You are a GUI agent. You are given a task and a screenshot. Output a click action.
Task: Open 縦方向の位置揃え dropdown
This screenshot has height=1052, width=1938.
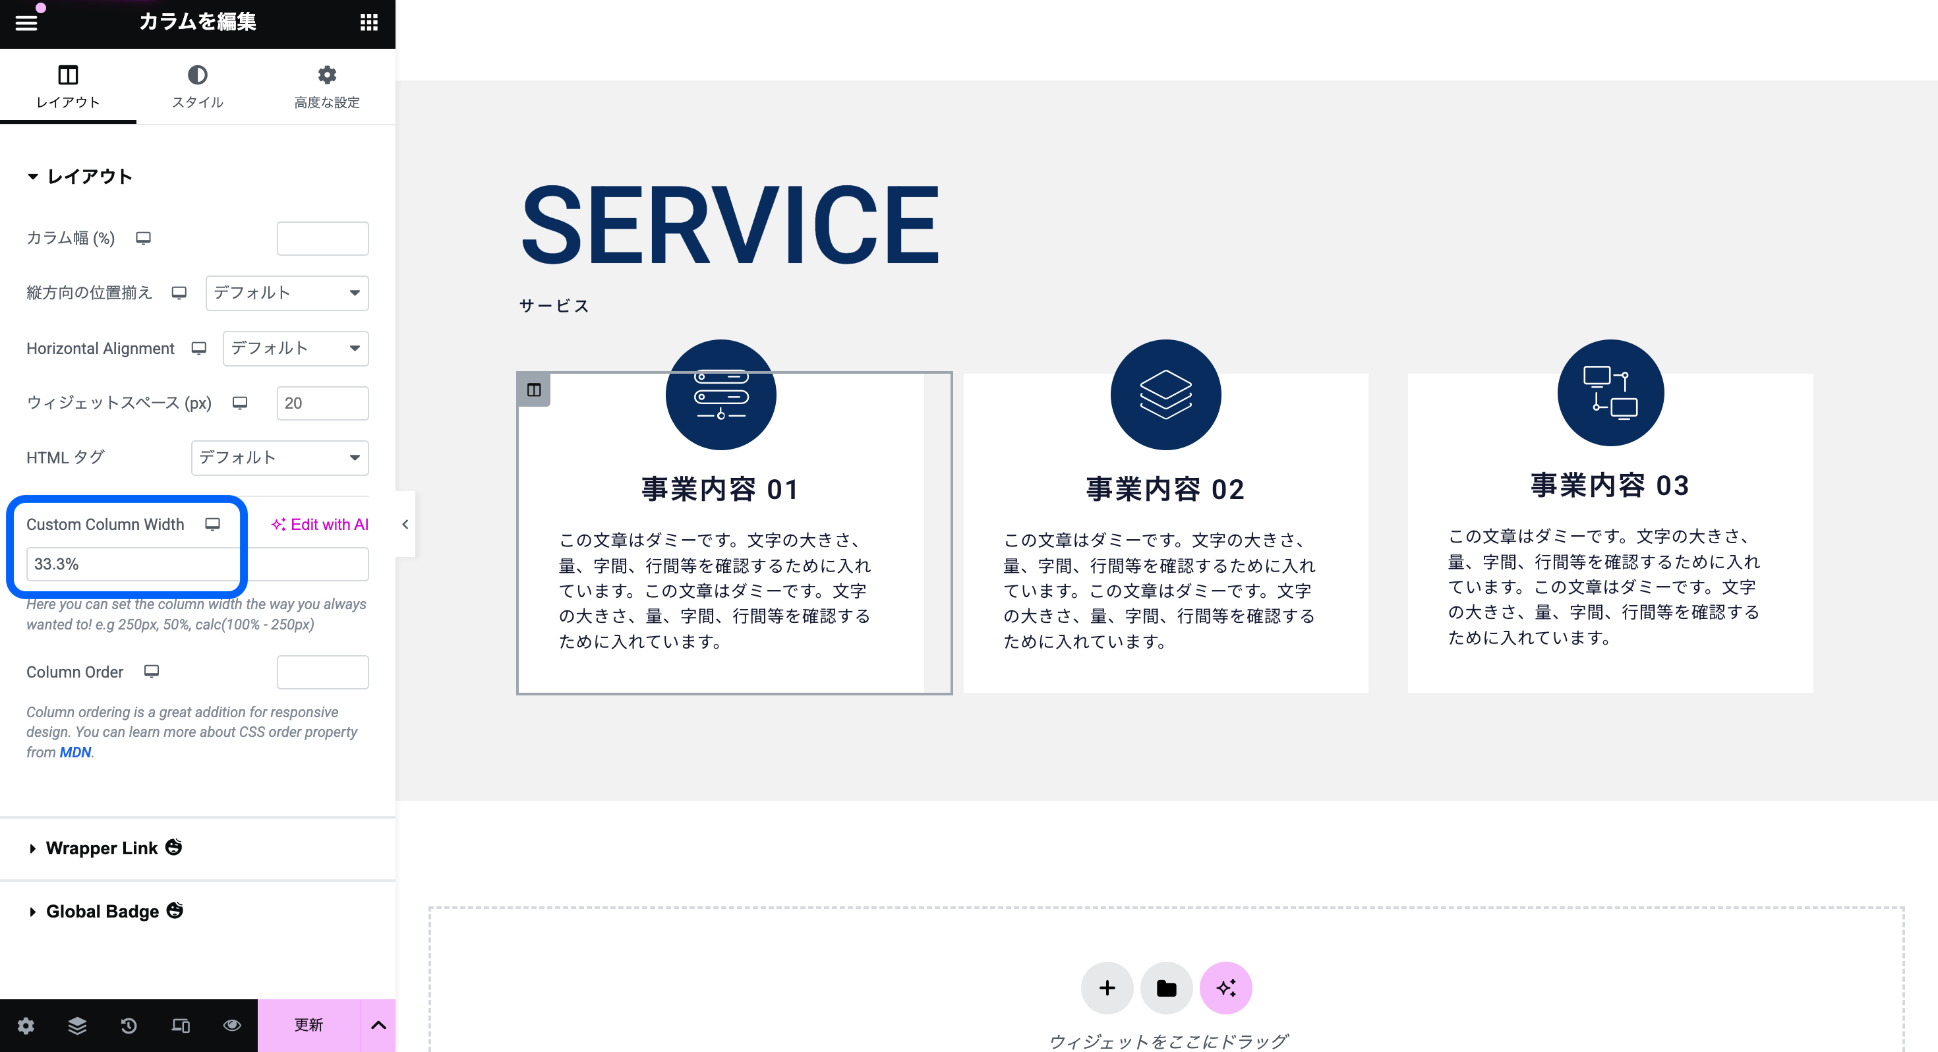[287, 293]
